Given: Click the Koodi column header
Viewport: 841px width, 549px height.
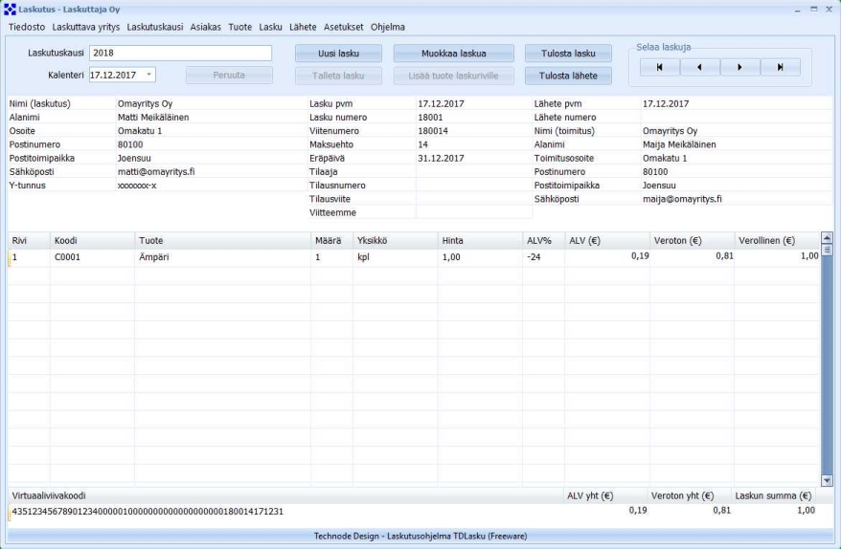Looking at the screenshot, I should 92,240.
